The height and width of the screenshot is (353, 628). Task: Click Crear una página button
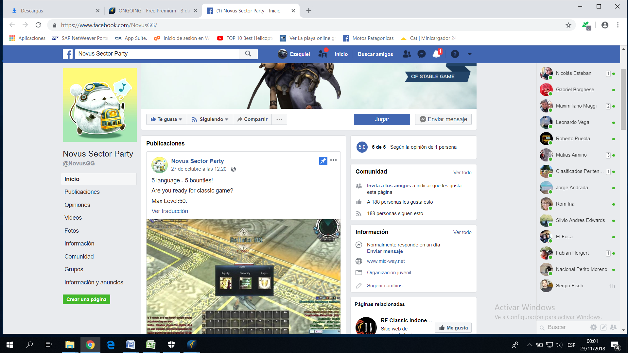86,299
